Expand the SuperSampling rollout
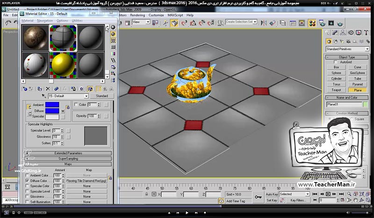Viewport: 374px width, 218px height. pyautogui.click(x=68, y=159)
